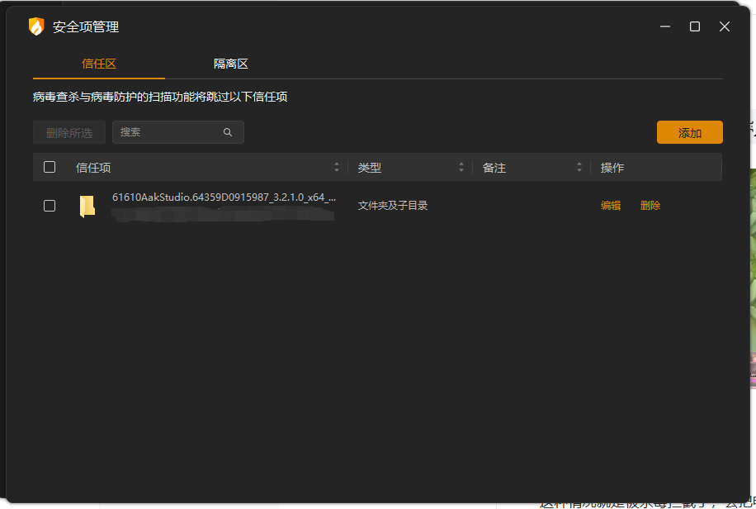This screenshot has width=756, height=509.
Task: Maximize the 安全项管理 window
Action: (695, 26)
